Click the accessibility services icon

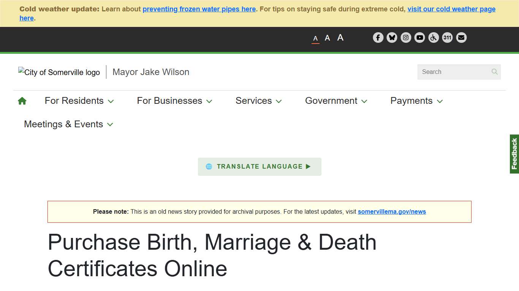coord(434,38)
